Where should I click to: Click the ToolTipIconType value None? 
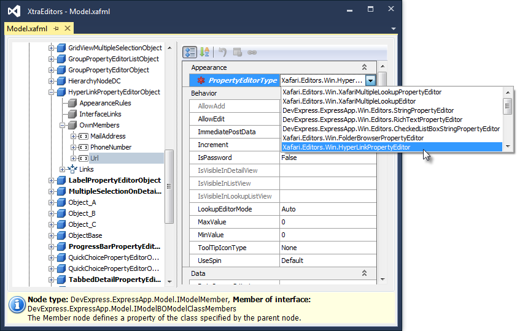click(x=328, y=248)
